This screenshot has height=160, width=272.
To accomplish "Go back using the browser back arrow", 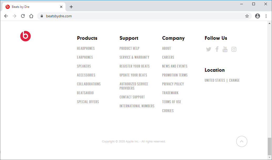I will click(x=6, y=16).
